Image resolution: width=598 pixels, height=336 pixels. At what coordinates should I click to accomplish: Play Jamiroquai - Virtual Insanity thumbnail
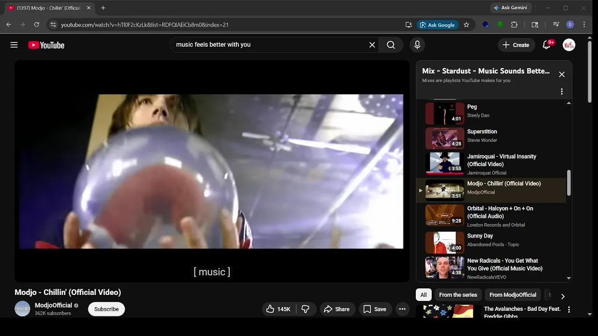[445, 163]
